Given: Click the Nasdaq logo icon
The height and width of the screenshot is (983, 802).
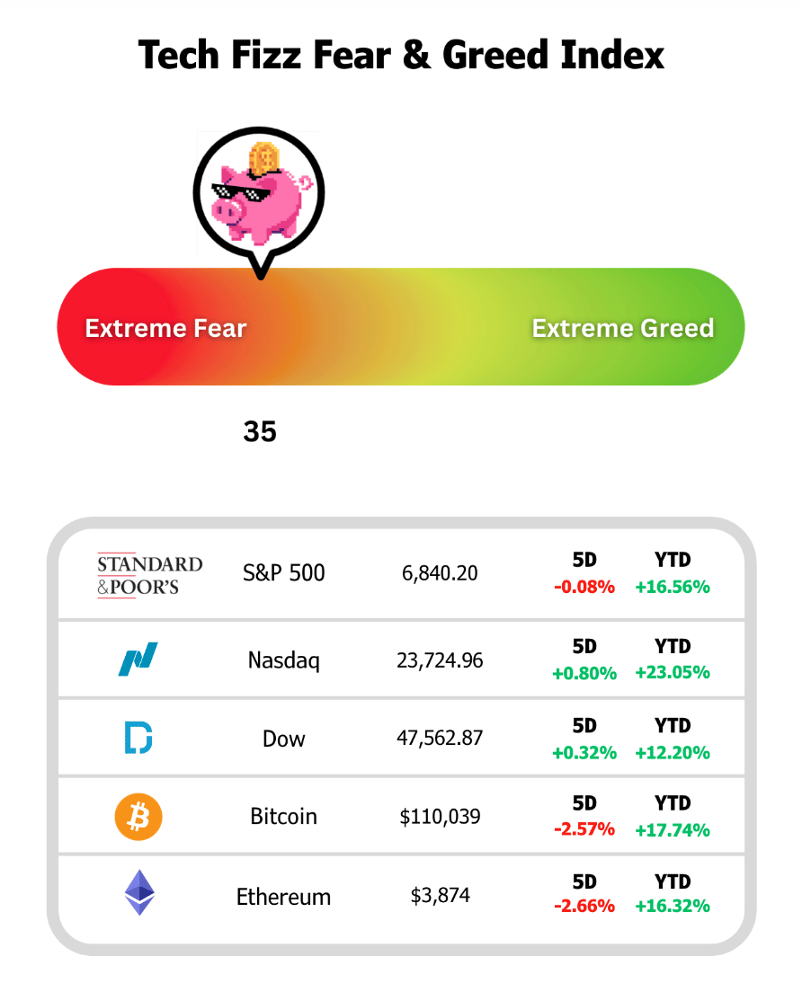Looking at the screenshot, I should tap(138, 660).
